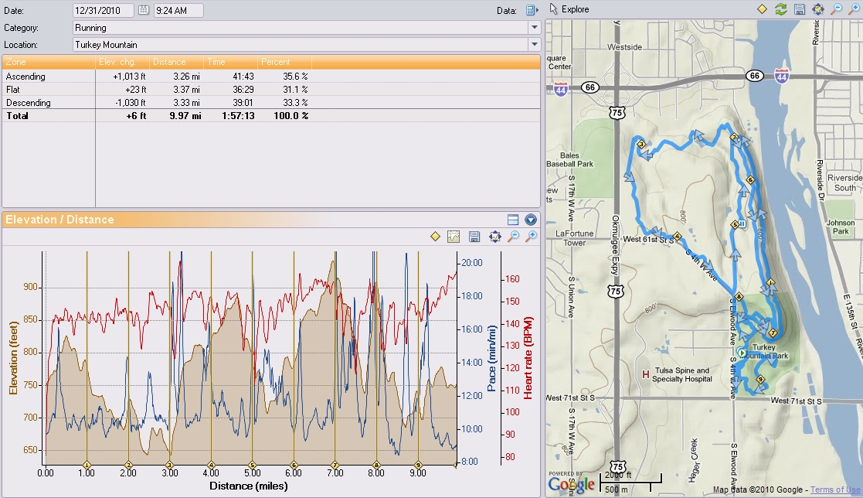The image size is (863, 498).
Task: Sort by the Time column header
Action: 230,62
